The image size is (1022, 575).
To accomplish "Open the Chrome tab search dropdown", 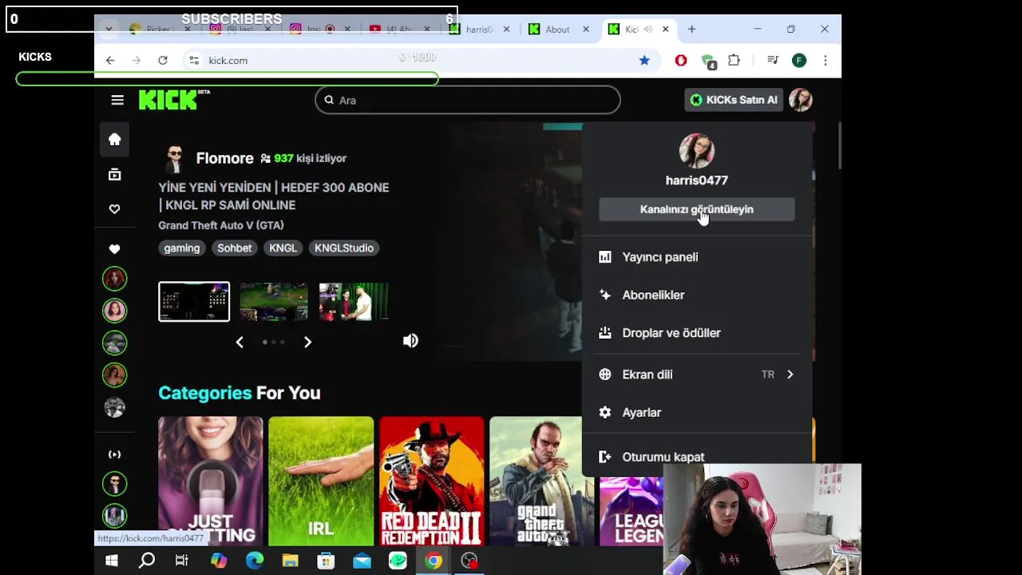I will (x=109, y=30).
